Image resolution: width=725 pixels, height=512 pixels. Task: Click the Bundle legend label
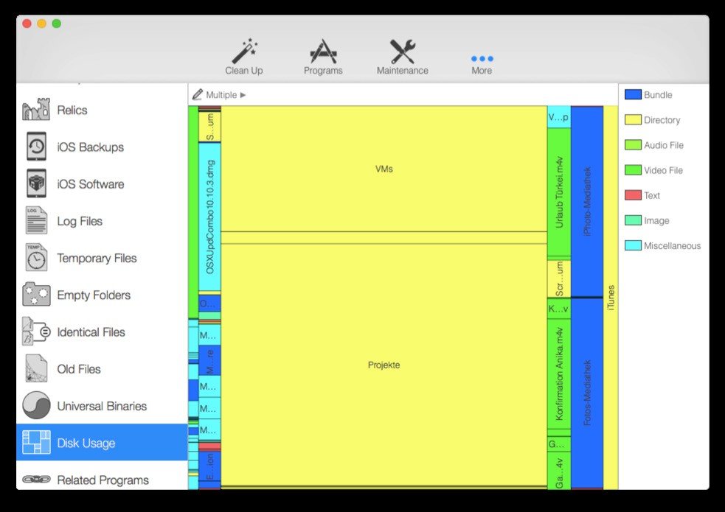[x=658, y=94]
